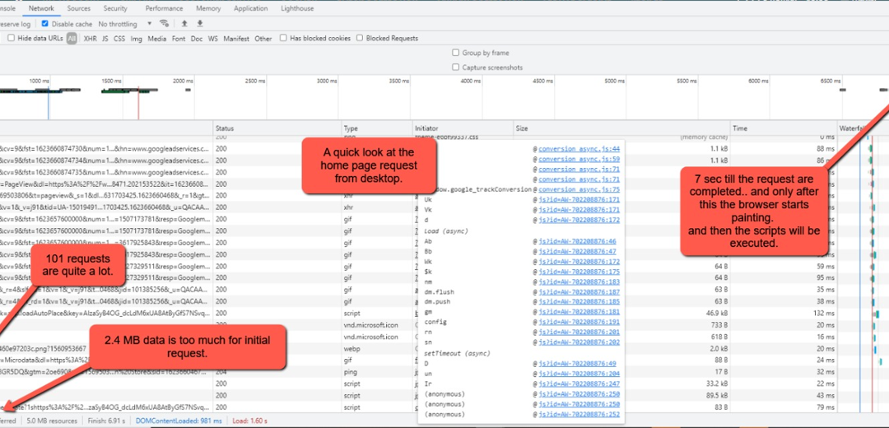Enable the Group by frame checkbox
Screen dimensions: 889x428
tap(455, 53)
